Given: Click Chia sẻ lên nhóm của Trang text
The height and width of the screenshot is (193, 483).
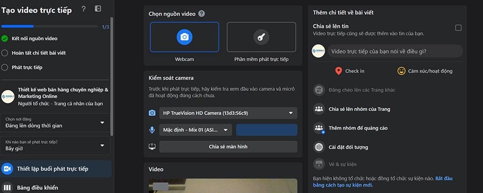Looking at the screenshot, I should click(x=359, y=109).
